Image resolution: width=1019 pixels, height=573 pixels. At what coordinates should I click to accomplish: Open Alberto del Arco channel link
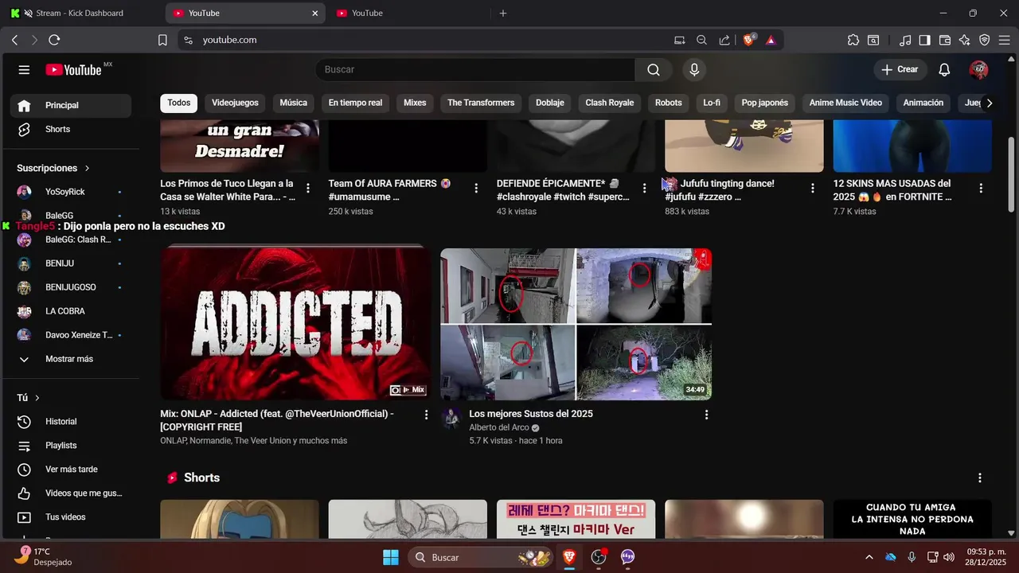coord(499,427)
